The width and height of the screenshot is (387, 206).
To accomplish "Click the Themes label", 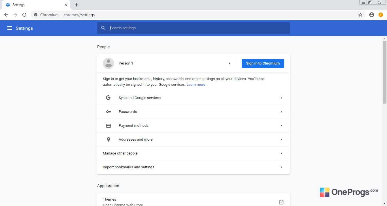I will coord(109,199).
